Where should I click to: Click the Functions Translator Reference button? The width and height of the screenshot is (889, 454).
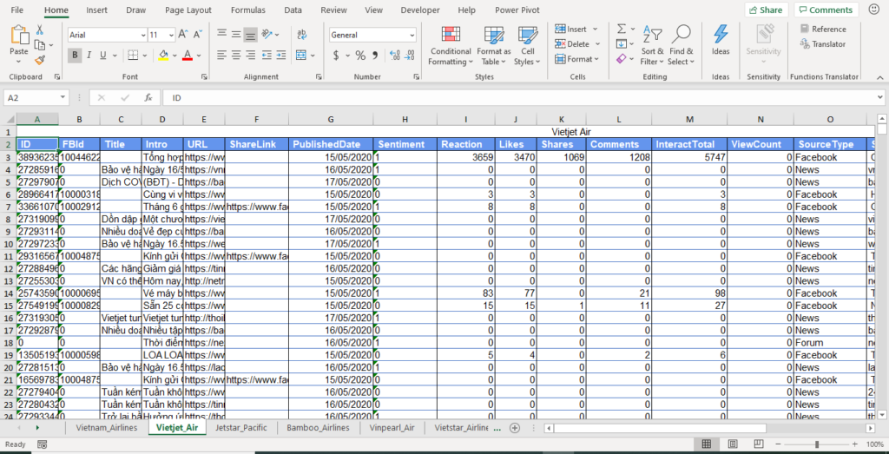pos(823,29)
